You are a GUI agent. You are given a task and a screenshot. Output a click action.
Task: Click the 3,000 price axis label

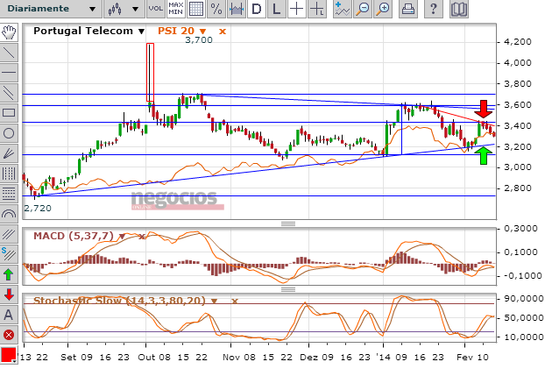518,167
